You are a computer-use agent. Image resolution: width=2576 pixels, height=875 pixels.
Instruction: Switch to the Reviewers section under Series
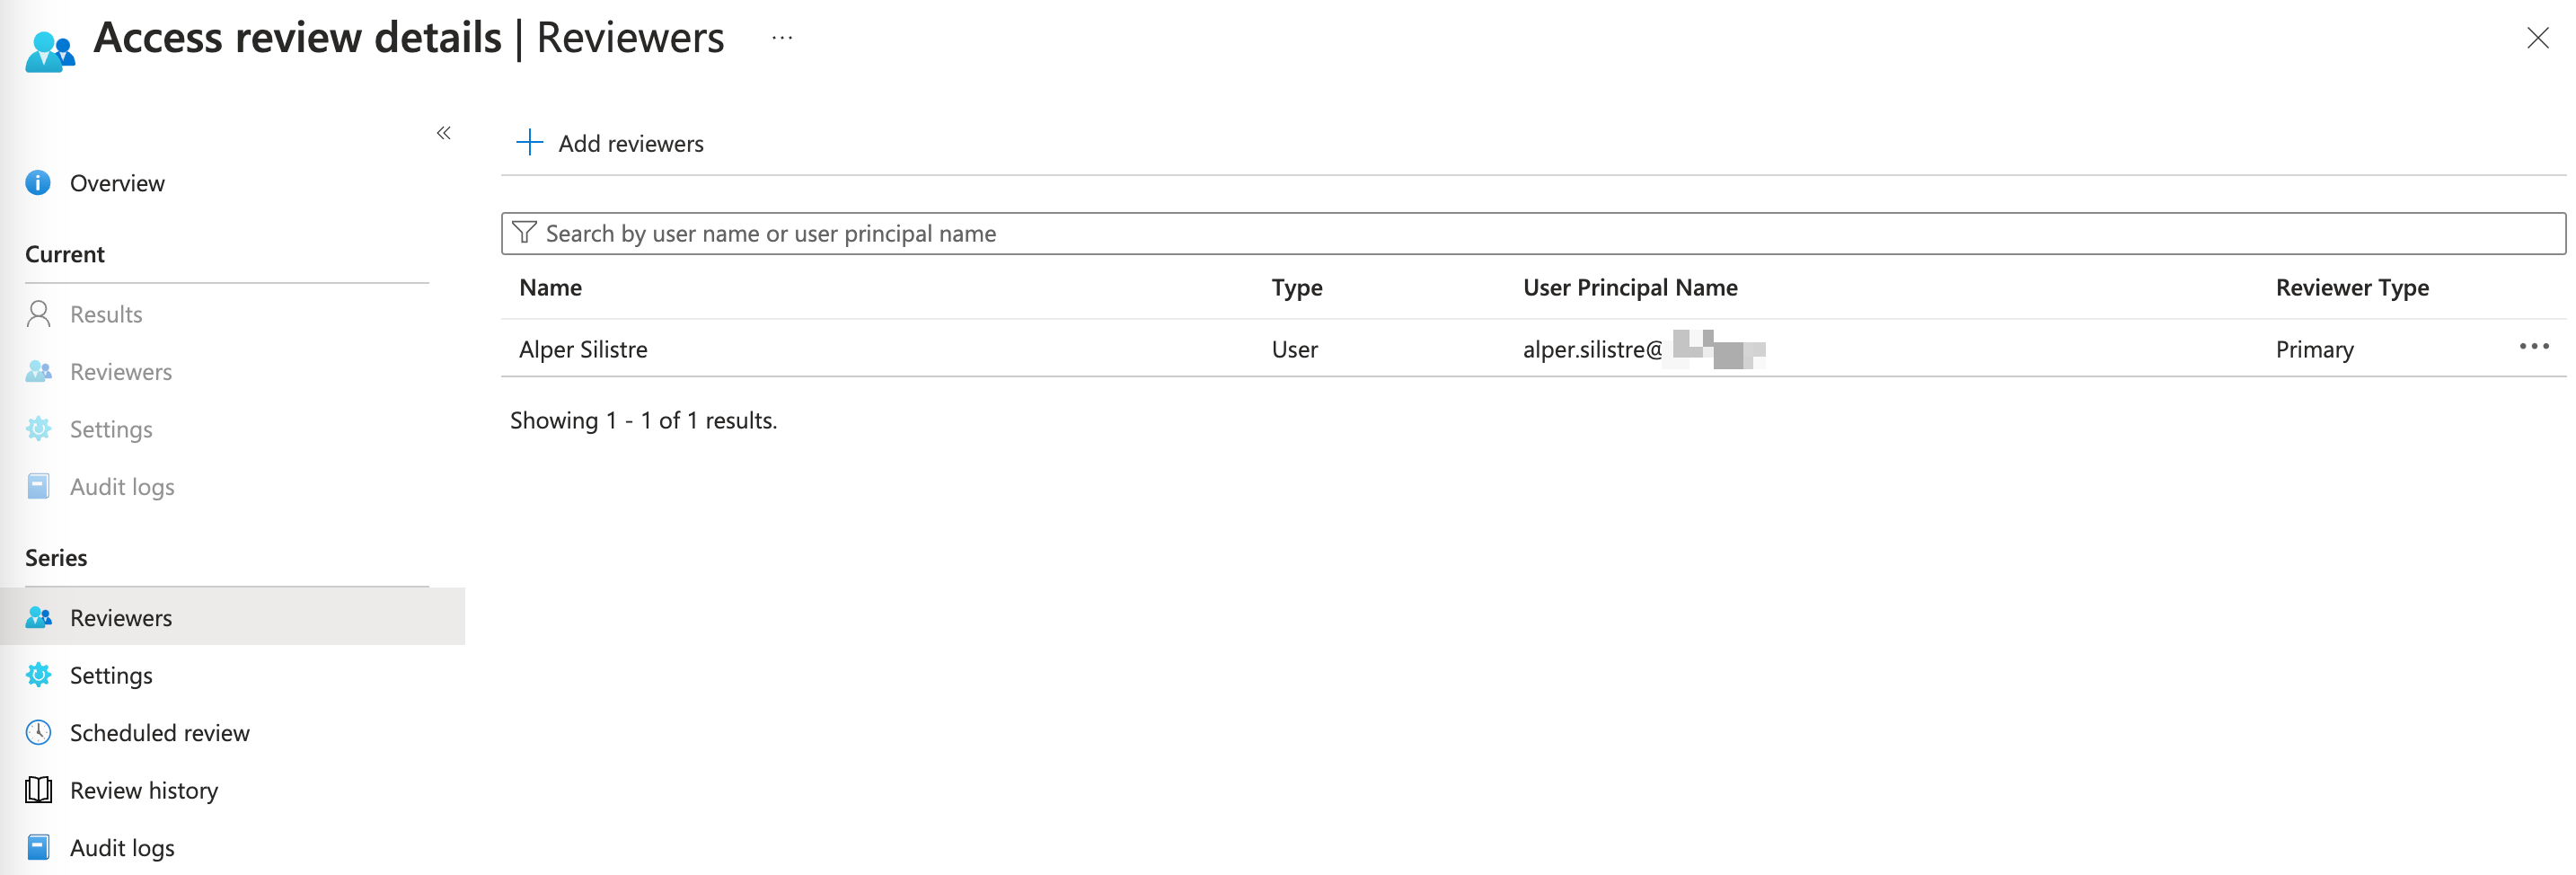[120, 617]
